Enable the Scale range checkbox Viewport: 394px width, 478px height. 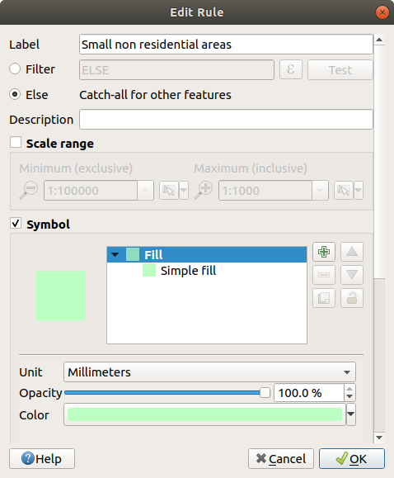16,142
